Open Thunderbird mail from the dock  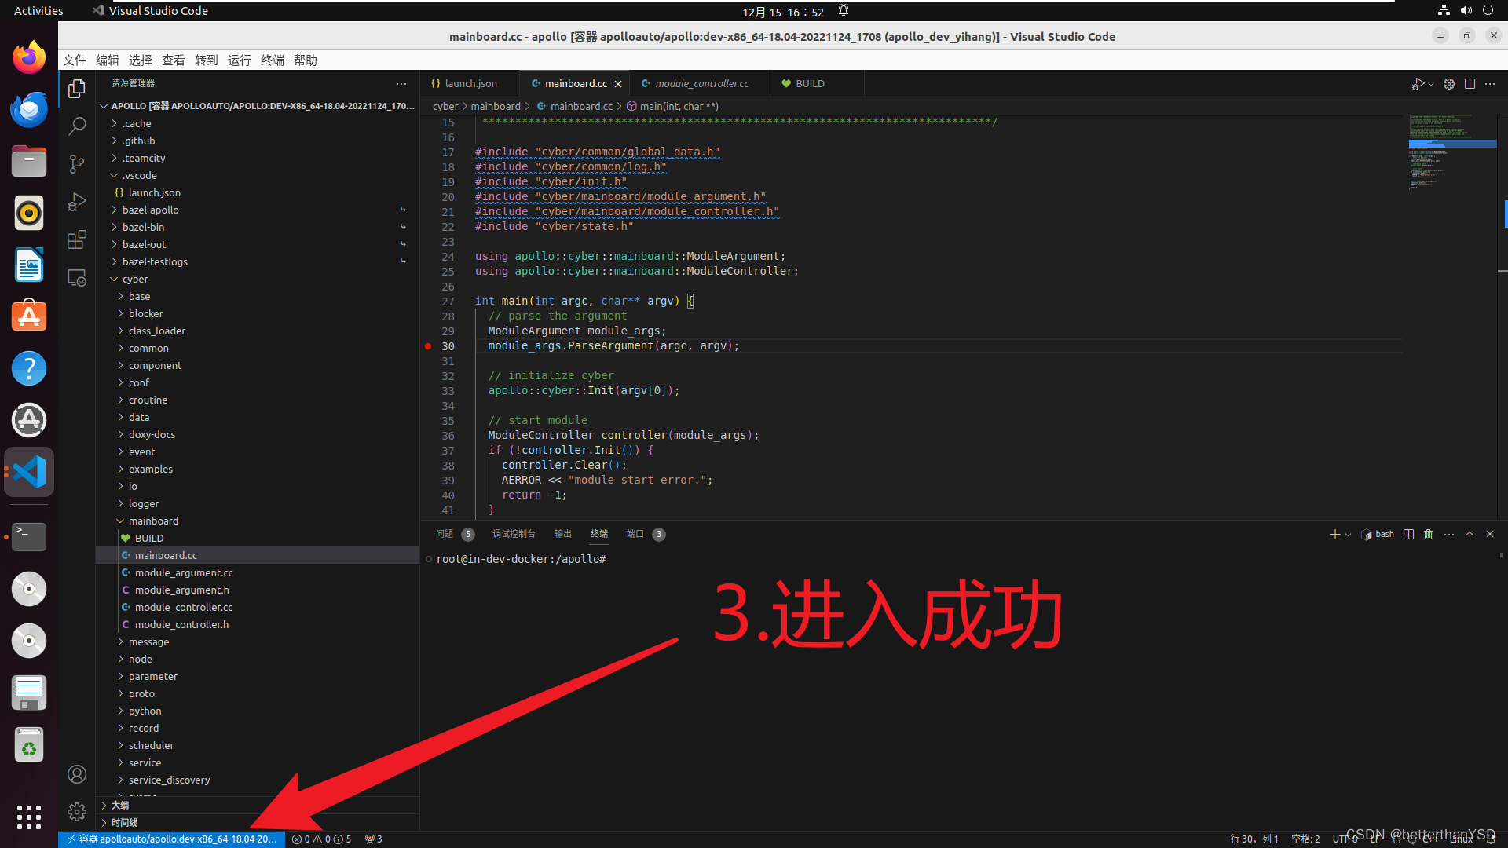pos(29,109)
